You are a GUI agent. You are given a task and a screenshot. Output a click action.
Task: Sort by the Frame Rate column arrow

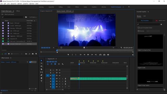34,21
